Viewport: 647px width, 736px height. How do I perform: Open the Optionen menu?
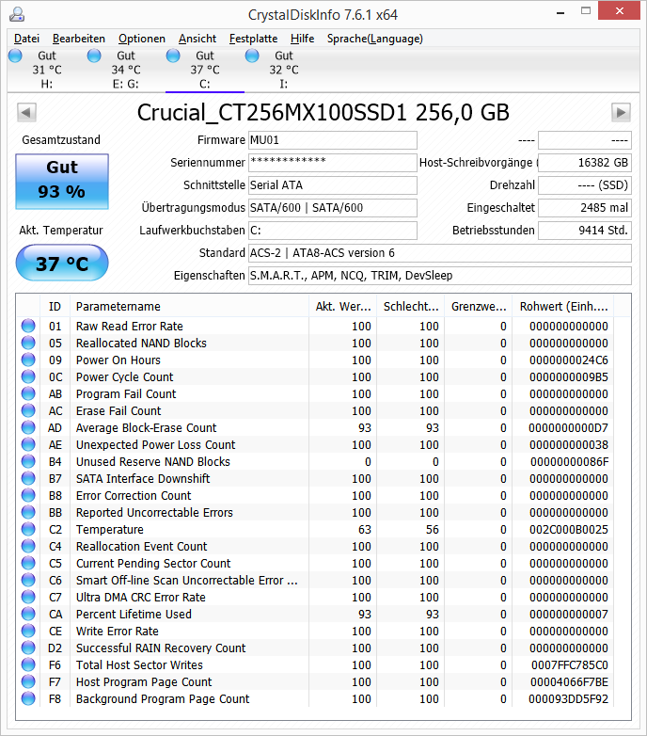coord(142,39)
